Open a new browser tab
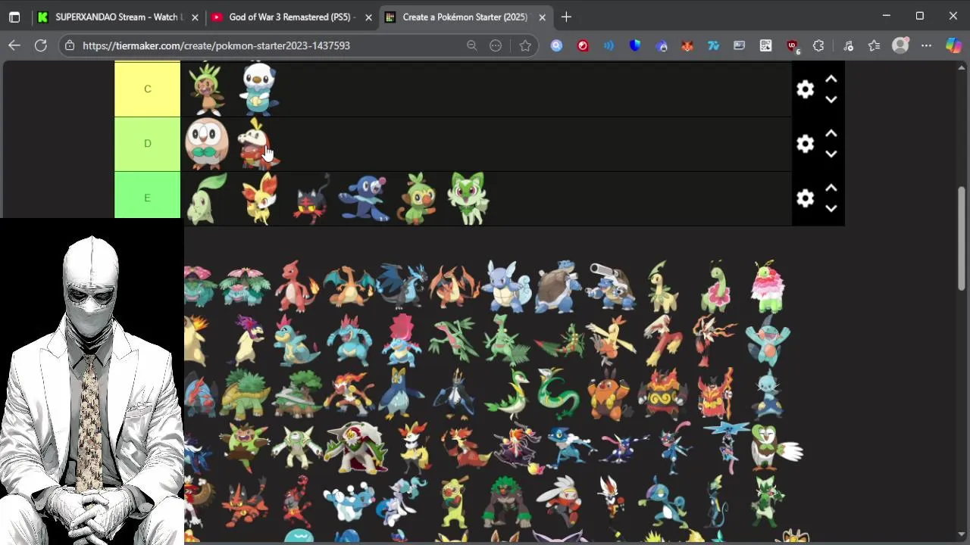Viewport: 970px width, 545px height. coord(566,17)
